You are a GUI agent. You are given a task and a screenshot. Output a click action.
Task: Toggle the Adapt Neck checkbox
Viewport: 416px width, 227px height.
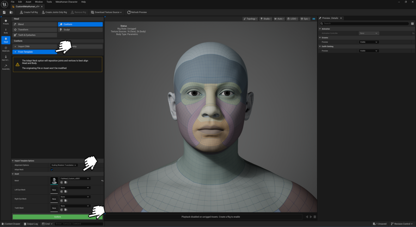[52, 170]
